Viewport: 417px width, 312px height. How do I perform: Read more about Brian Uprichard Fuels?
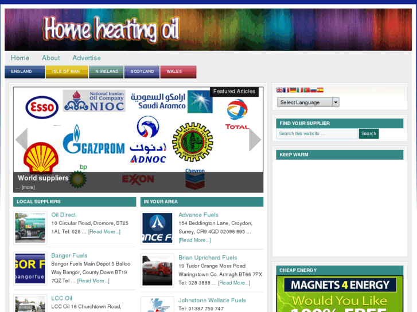[234, 283]
